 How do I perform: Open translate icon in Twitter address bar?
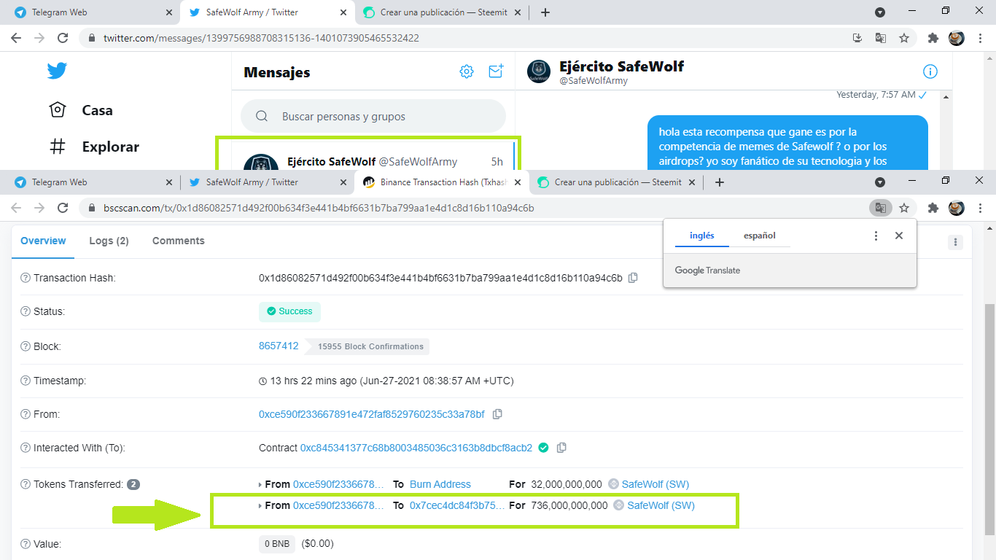[881, 38]
